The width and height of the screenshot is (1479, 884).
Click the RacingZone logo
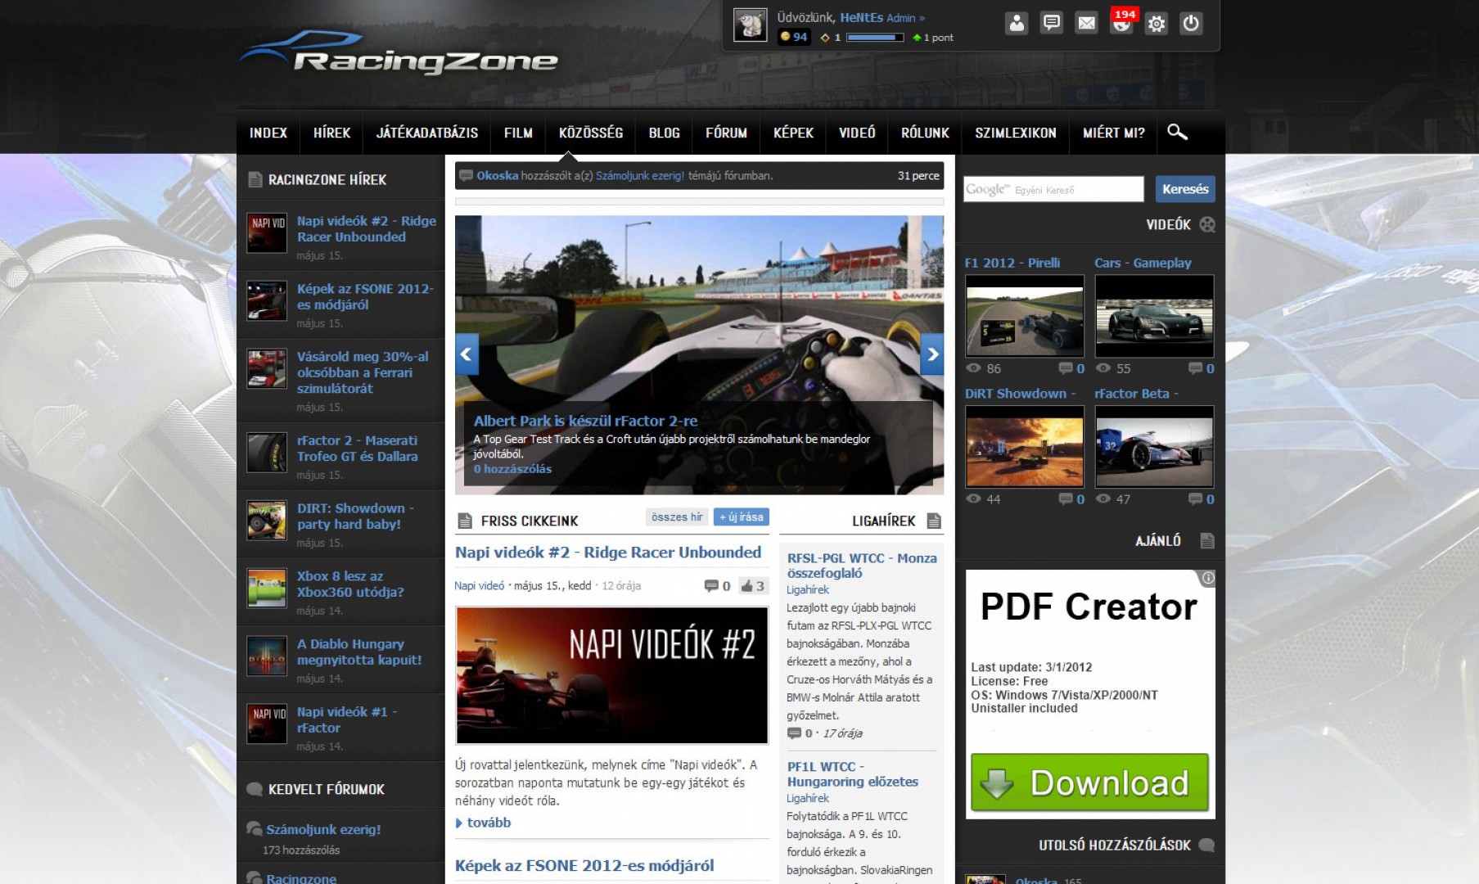[399, 54]
